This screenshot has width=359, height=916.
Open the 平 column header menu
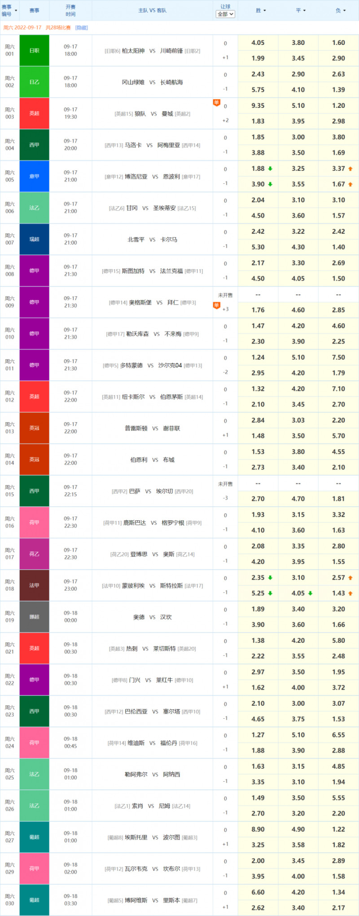tap(301, 10)
